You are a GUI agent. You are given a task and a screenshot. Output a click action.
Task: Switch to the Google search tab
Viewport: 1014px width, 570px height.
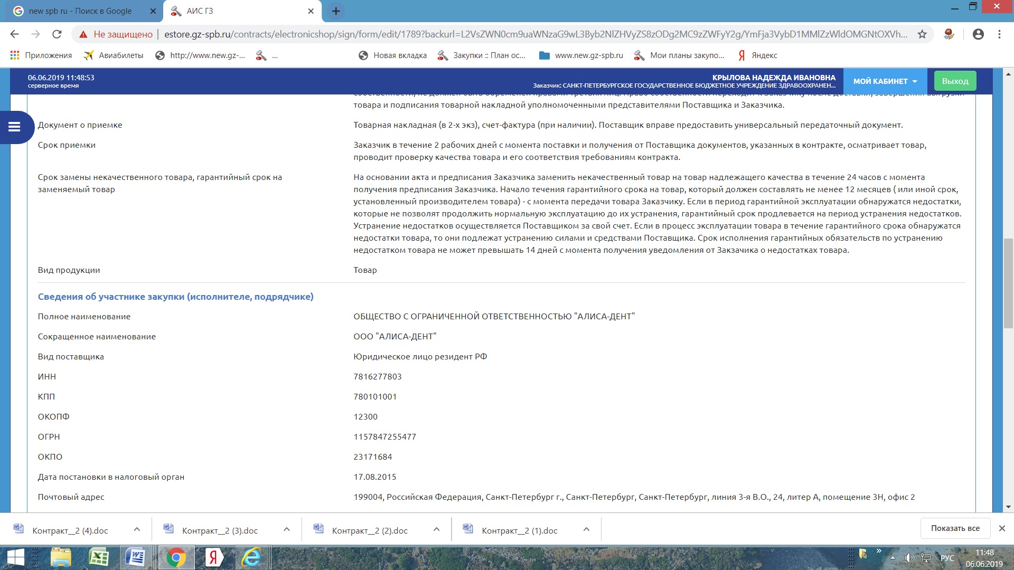[x=80, y=11]
